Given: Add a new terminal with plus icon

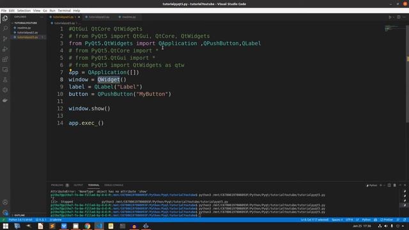Looking at the screenshot, I should (381, 185).
